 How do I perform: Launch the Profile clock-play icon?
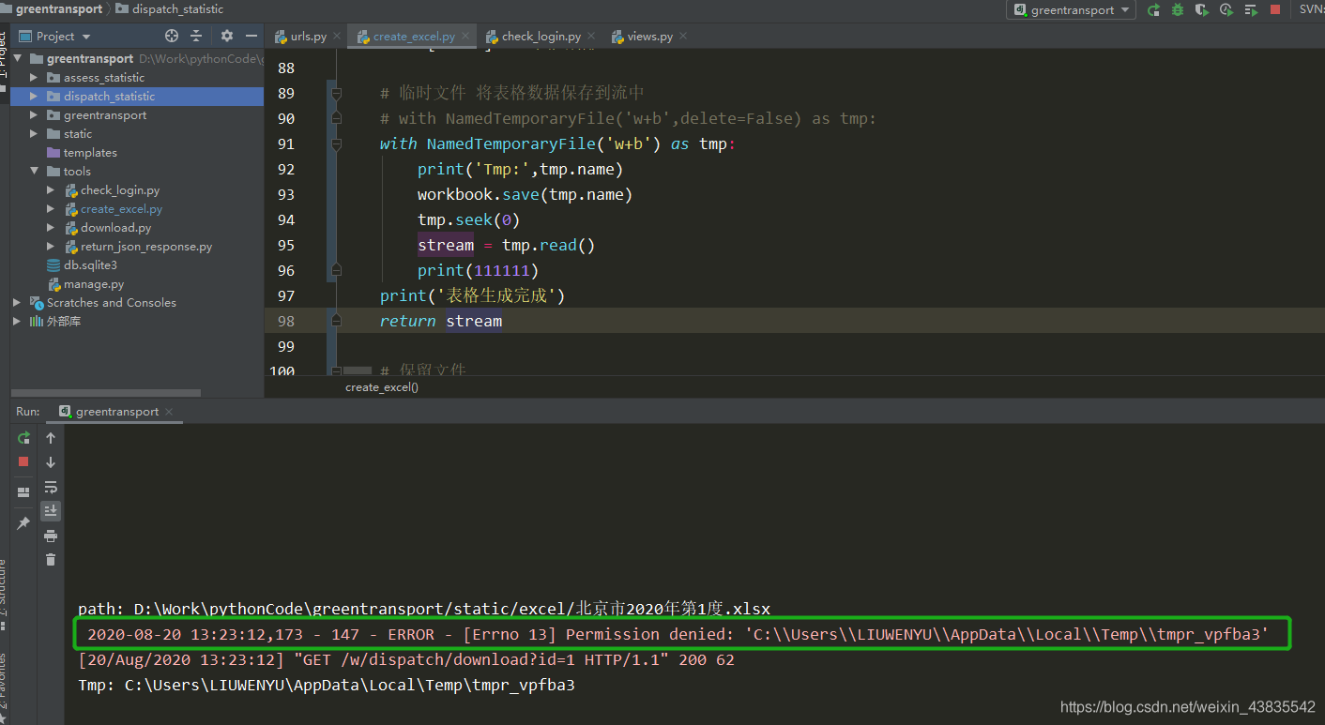[1226, 9]
